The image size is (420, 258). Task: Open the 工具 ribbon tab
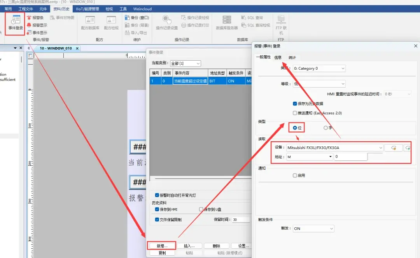123,9
